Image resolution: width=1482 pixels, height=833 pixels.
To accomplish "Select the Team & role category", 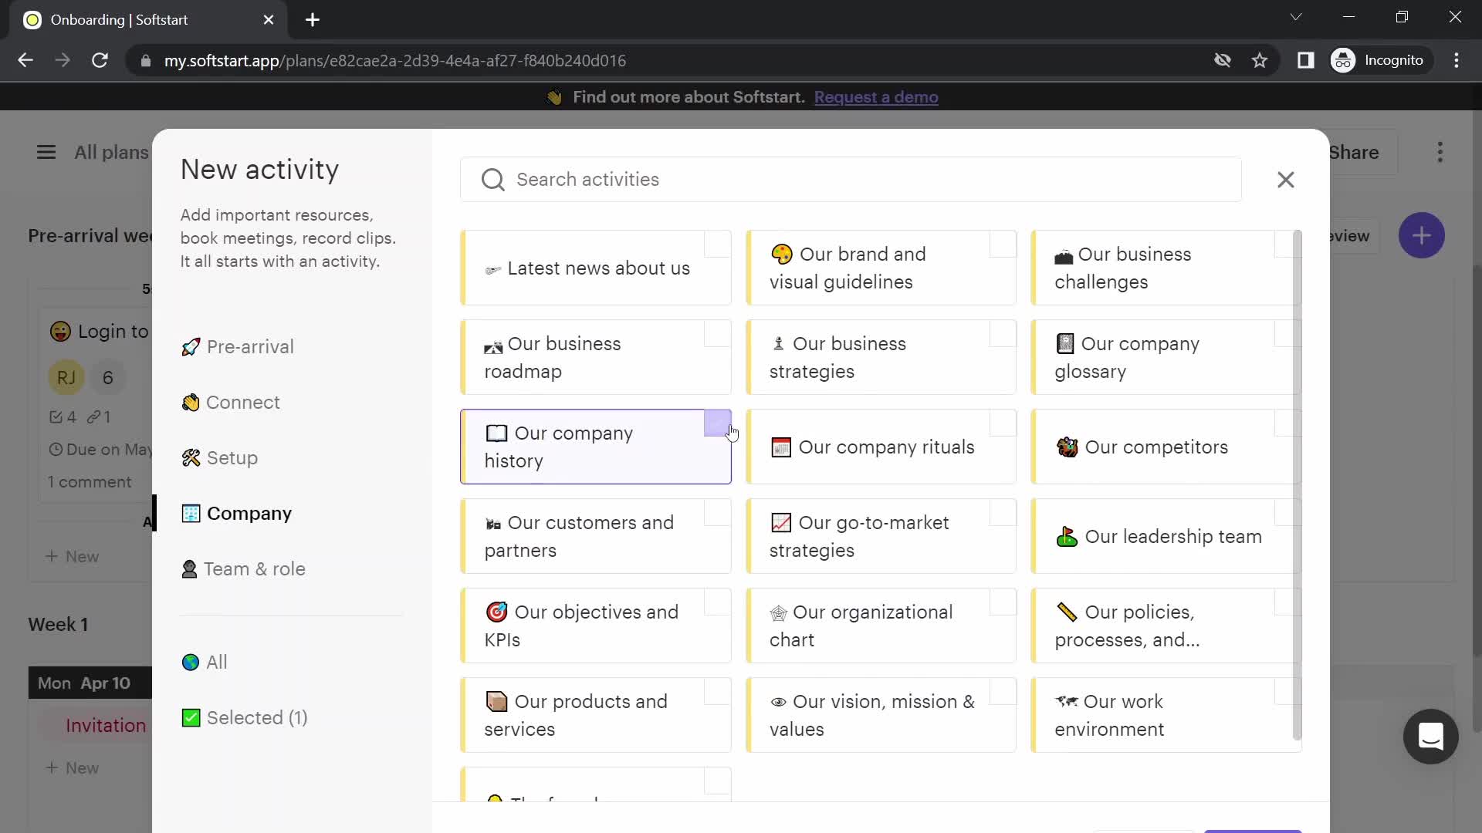I will click(x=244, y=569).
